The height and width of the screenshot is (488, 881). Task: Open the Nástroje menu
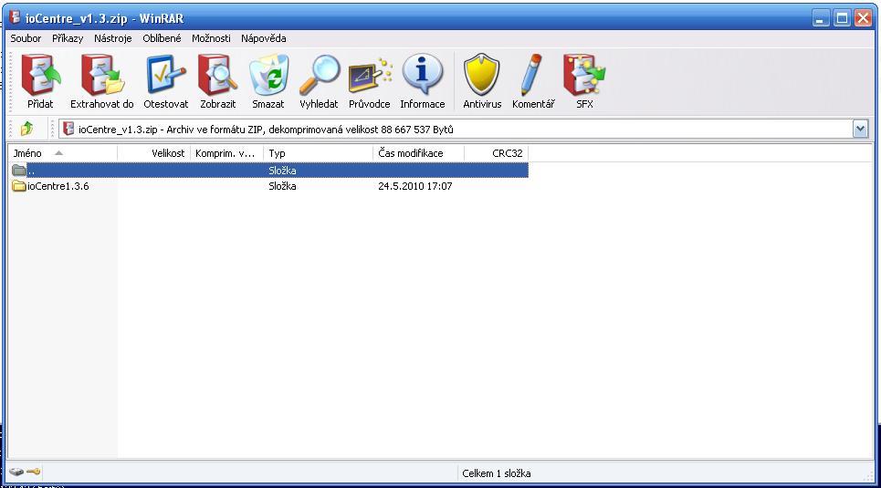[x=112, y=38]
